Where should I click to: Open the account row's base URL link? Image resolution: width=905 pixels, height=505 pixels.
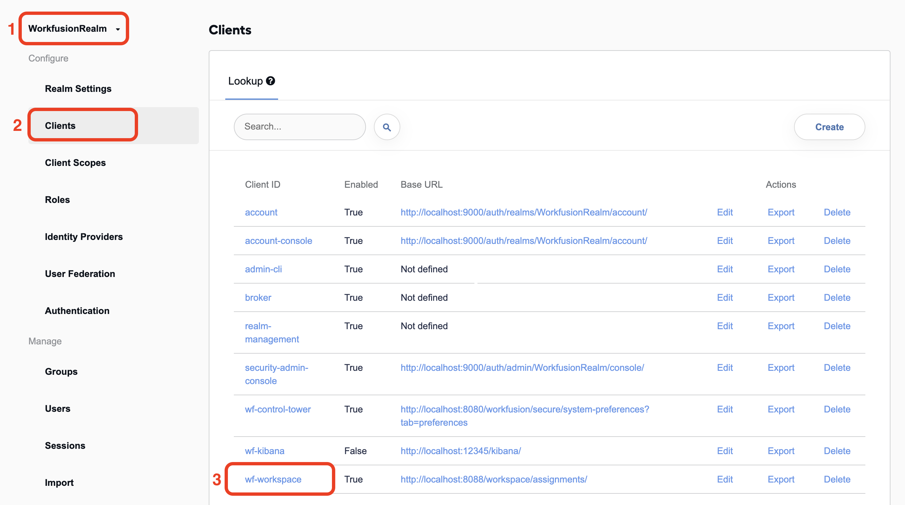click(x=524, y=212)
